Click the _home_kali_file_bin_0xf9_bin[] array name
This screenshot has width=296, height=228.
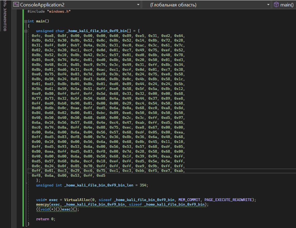point(98,31)
